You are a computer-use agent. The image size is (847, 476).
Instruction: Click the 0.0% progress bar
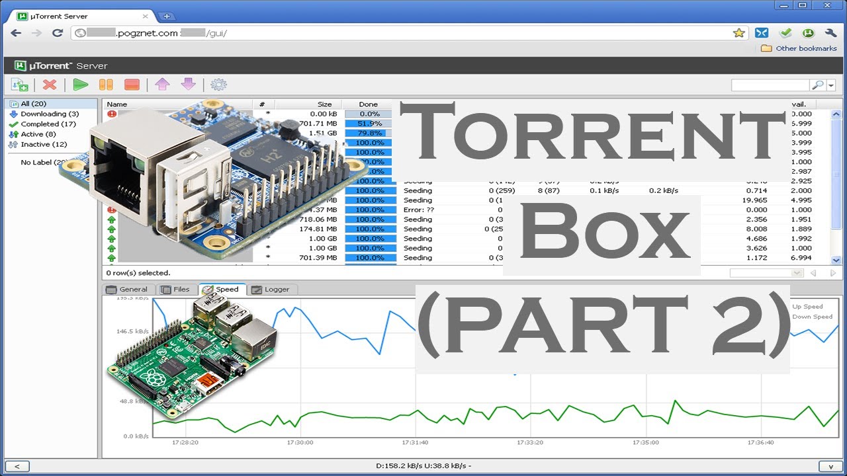click(369, 114)
